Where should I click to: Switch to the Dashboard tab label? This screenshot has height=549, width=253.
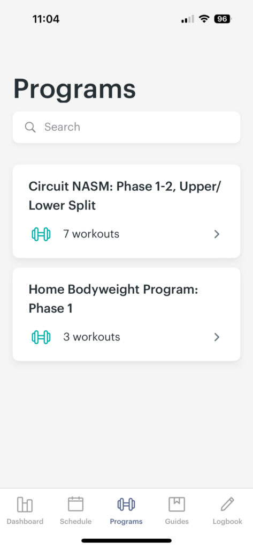click(25, 521)
